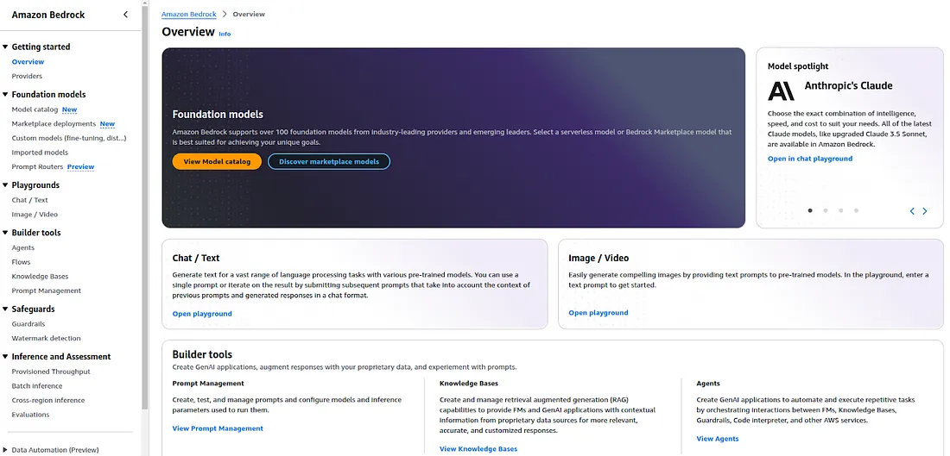Open Model catalog in the sidebar

(x=35, y=109)
